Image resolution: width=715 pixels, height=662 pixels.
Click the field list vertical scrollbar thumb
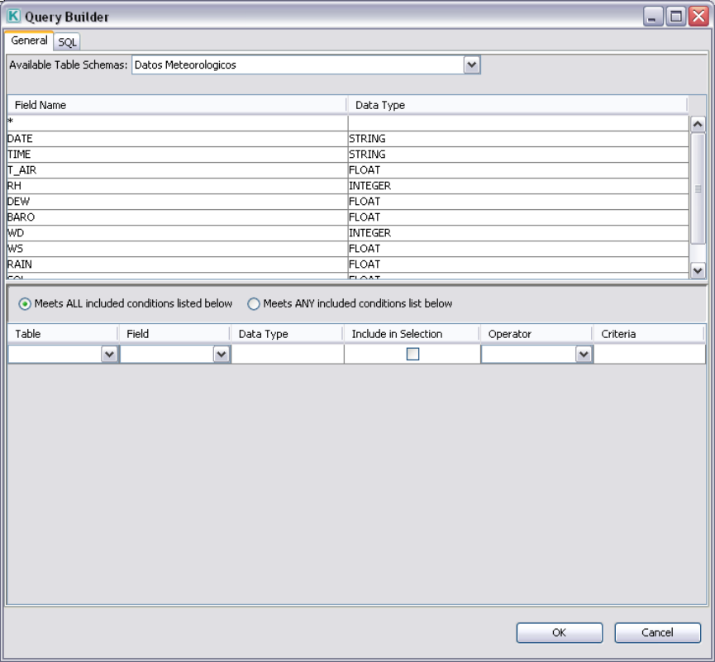(698, 188)
